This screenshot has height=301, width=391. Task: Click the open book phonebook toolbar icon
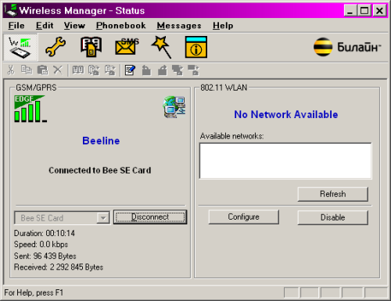pyautogui.click(x=78, y=70)
